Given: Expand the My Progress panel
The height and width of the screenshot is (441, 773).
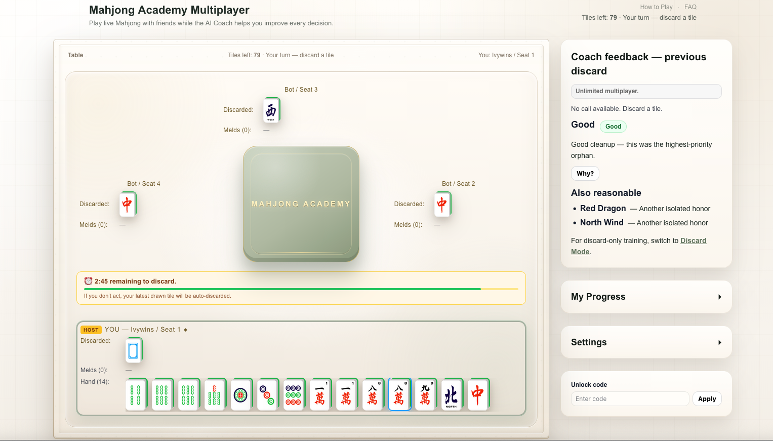Looking at the screenshot, I should 646,297.
